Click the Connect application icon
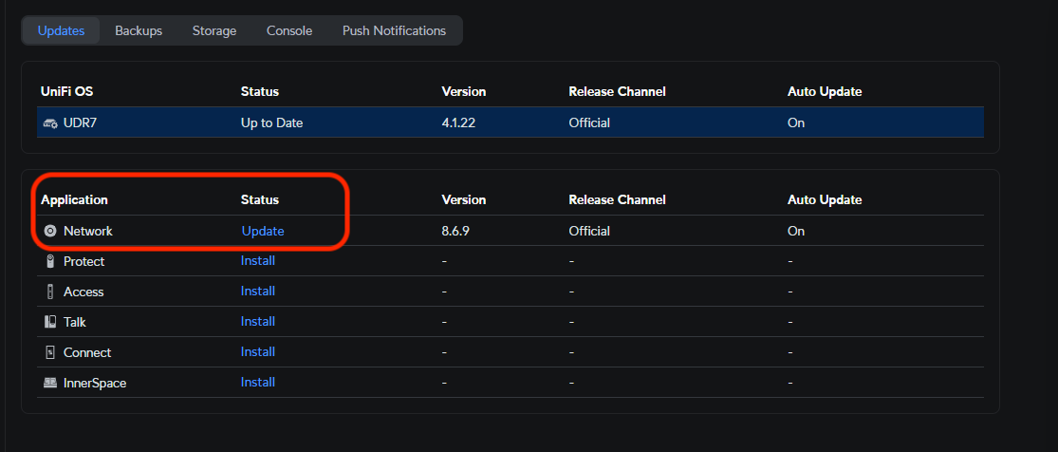The width and height of the screenshot is (1058, 452). [x=50, y=352]
